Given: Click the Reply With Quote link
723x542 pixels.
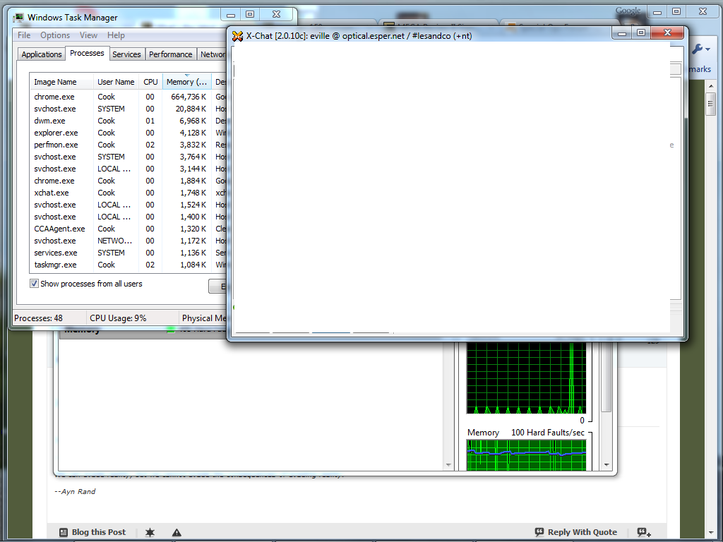Looking at the screenshot, I should 582,532.
